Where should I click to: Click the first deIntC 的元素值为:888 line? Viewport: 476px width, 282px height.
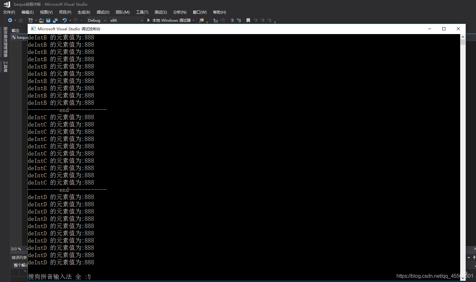coord(61,117)
